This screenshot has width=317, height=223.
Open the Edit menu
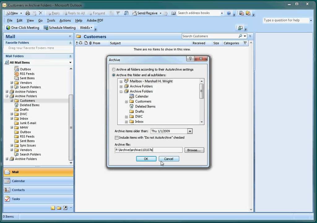[20, 20]
